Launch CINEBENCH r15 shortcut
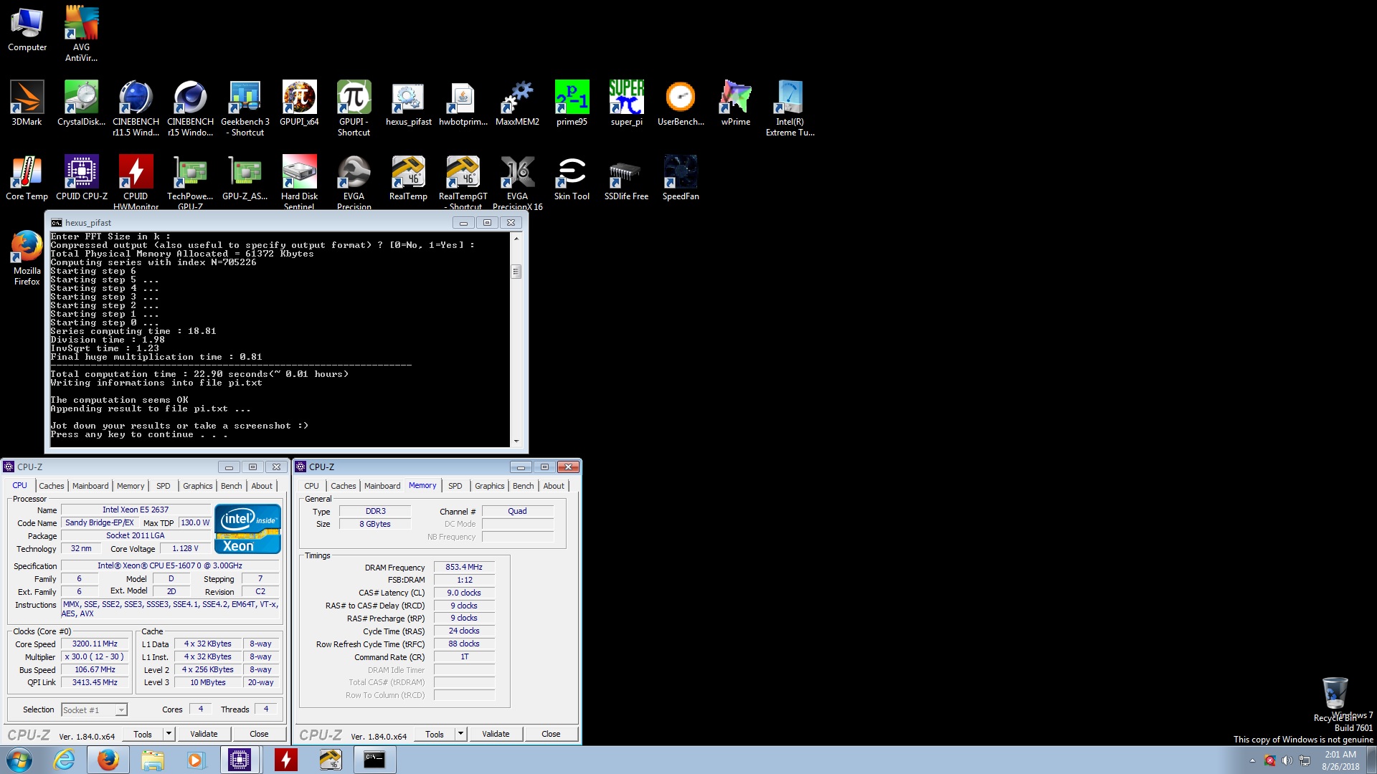The height and width of the screenshot is (774, 1377). [x=190, y=108]
